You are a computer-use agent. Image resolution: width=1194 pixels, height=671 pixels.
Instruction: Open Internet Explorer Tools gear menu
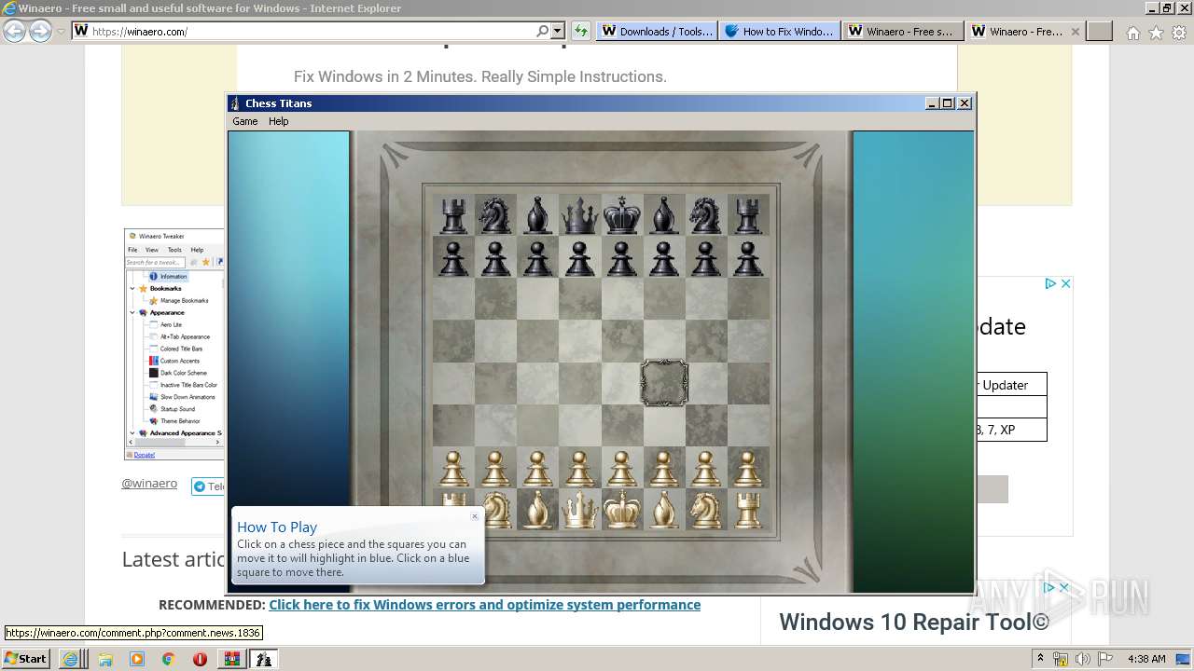(1178, 33)
